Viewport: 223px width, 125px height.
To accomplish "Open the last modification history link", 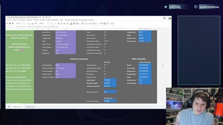I will click(79, 20).
